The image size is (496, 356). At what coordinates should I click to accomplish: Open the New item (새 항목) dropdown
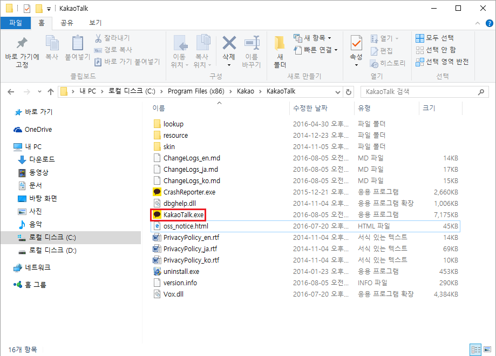pyautogui.click(x=312, y=38)
